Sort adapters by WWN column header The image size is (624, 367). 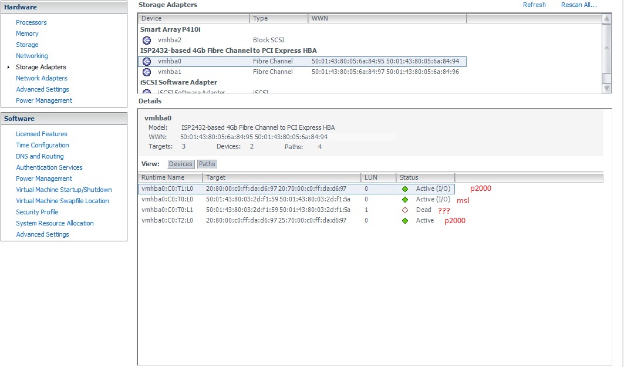click(x=387, y=19)
